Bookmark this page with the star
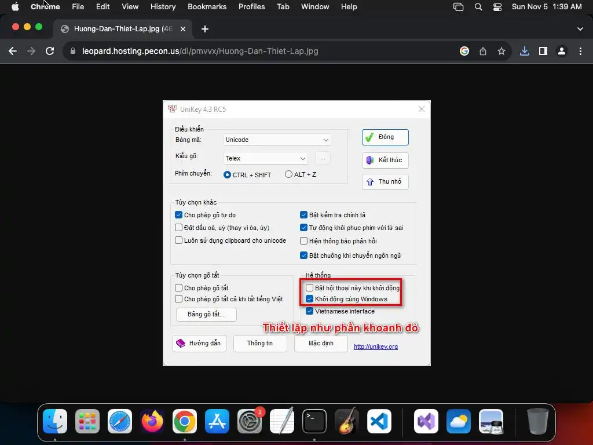 tap(502, 51)
